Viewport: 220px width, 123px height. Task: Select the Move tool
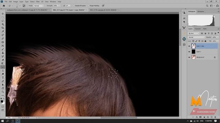point(3,14)
